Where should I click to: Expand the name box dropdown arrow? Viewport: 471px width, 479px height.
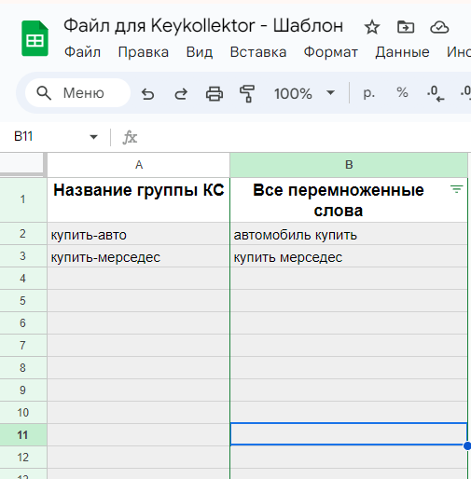coord(93,137)
